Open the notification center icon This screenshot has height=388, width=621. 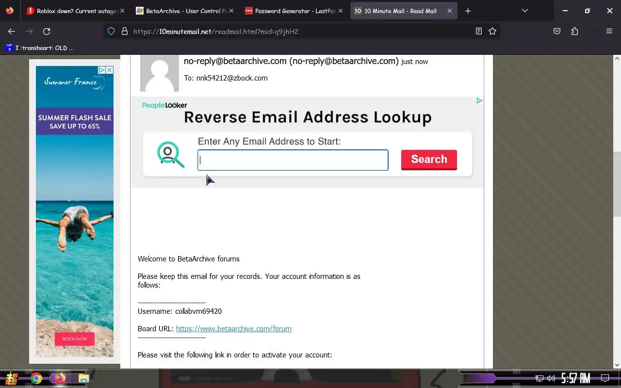point(605,378)
